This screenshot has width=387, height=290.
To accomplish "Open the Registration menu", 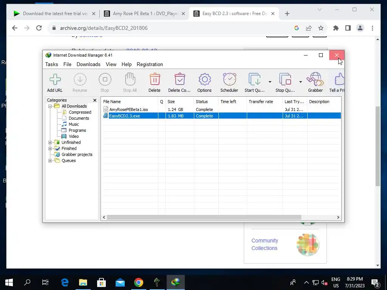I will [150, 64].
